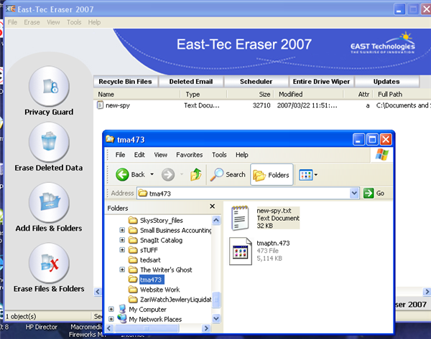
Task: Click the Windows flag logo in Explorer
Action: click(x=382, y=154)
